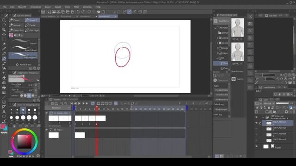Expand the Manga material folder
The width and height of the screenshot is (296, 166).
click(x=218, y=48)
